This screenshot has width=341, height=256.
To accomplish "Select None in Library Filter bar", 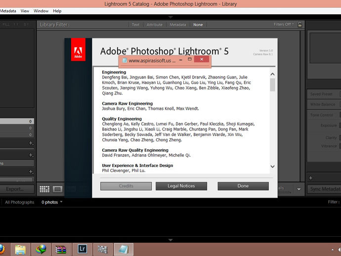I will [198, 25].
